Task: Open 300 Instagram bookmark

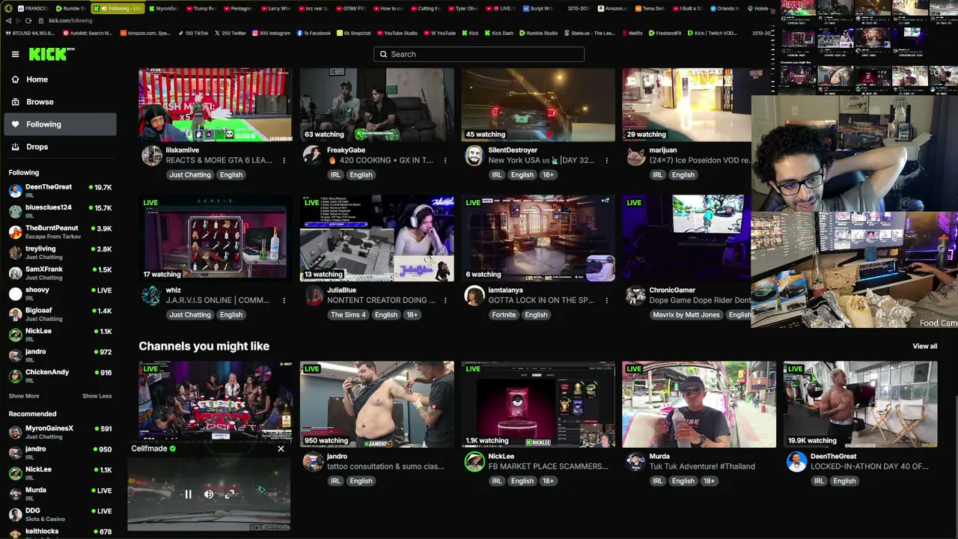Action: pos(271,33)
